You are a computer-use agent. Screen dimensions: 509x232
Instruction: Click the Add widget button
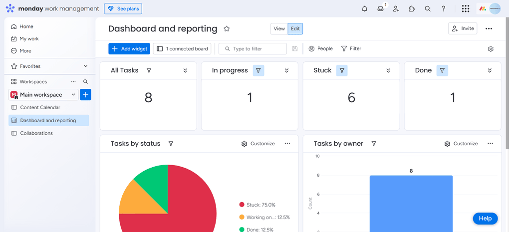(x=129, y=49)
